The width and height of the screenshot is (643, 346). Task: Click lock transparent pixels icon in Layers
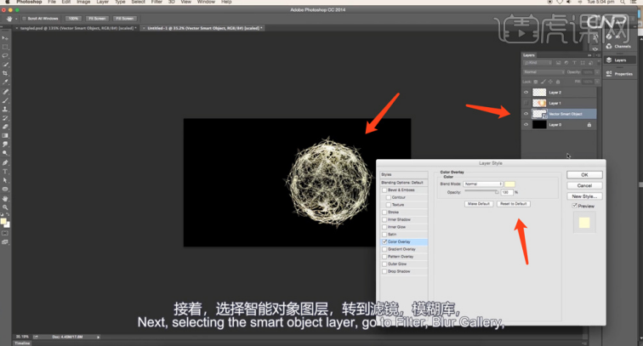tap(536, 82)
